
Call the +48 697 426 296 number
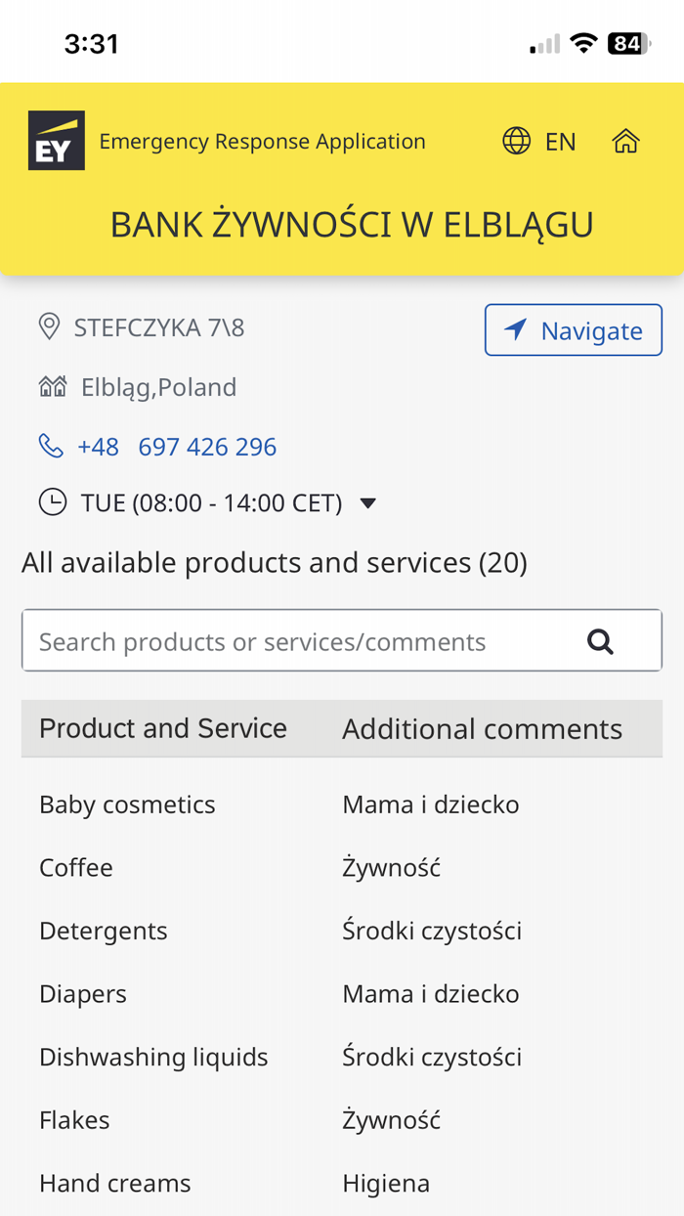click(x=177, y=445)
